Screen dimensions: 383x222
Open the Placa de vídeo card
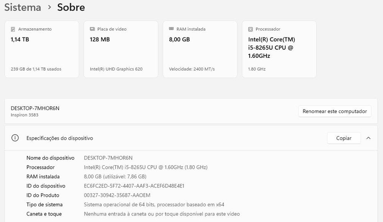pos(121,49)
